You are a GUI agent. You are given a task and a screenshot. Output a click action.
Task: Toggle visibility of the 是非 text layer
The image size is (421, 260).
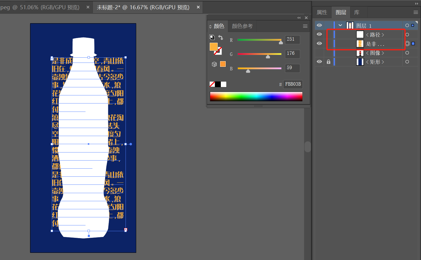tap(319, 44)
